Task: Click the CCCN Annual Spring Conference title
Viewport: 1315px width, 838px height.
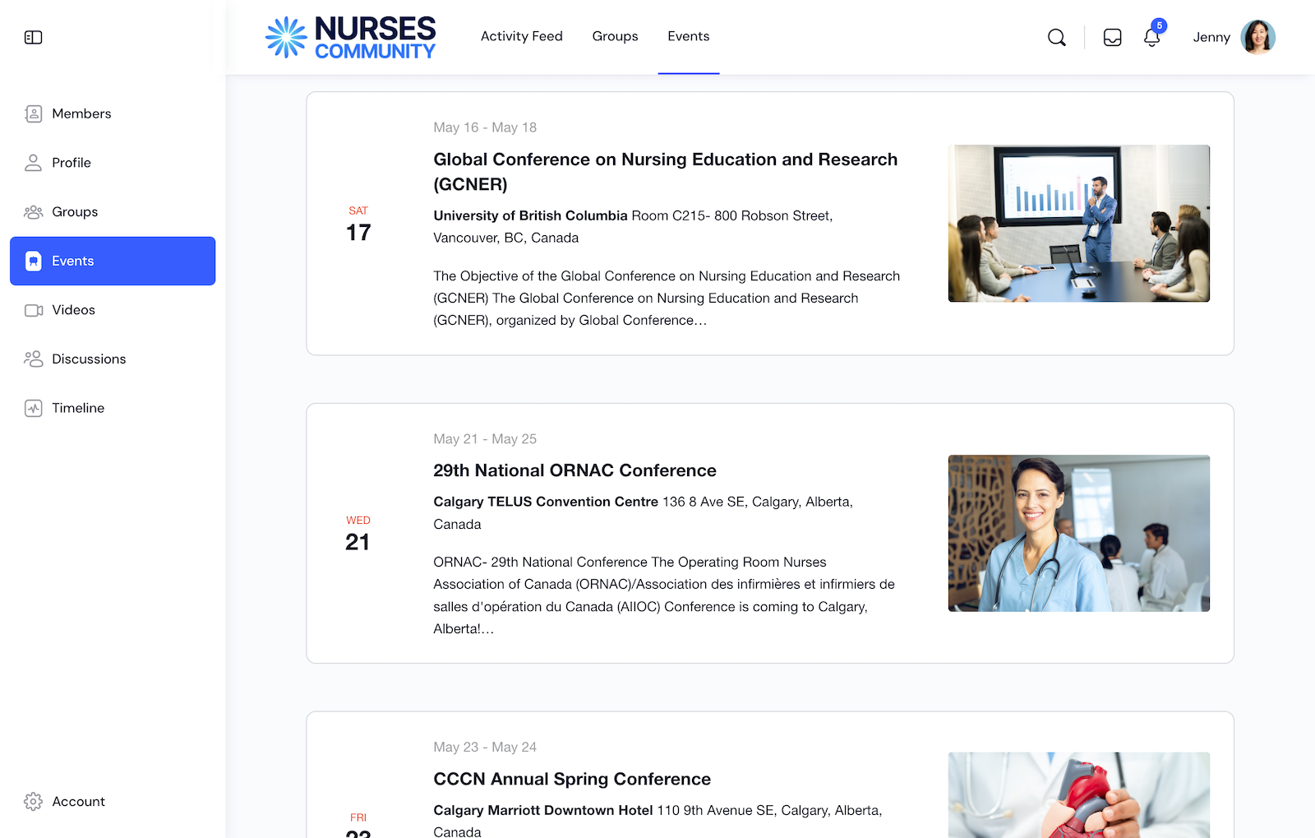Action: click(x=572, y=779)
